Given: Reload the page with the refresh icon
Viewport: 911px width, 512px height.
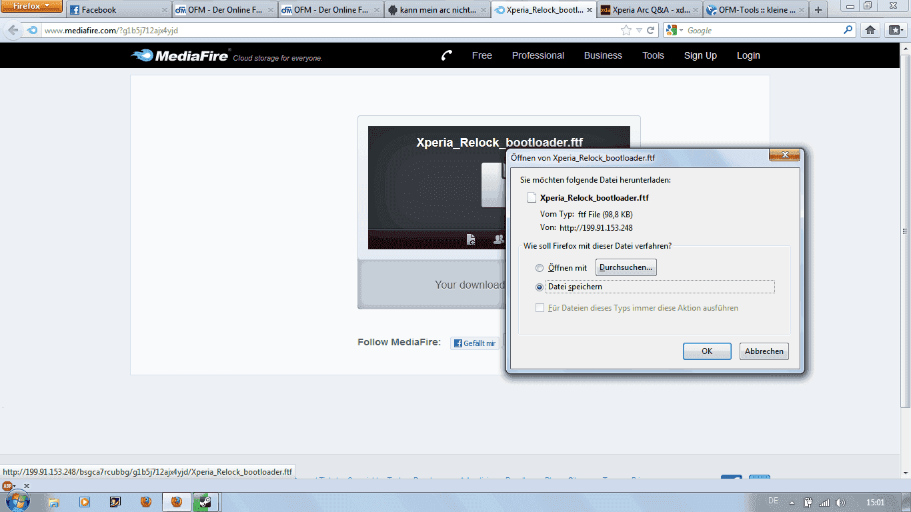Looking at the screenshot, I should pos(651,31).
